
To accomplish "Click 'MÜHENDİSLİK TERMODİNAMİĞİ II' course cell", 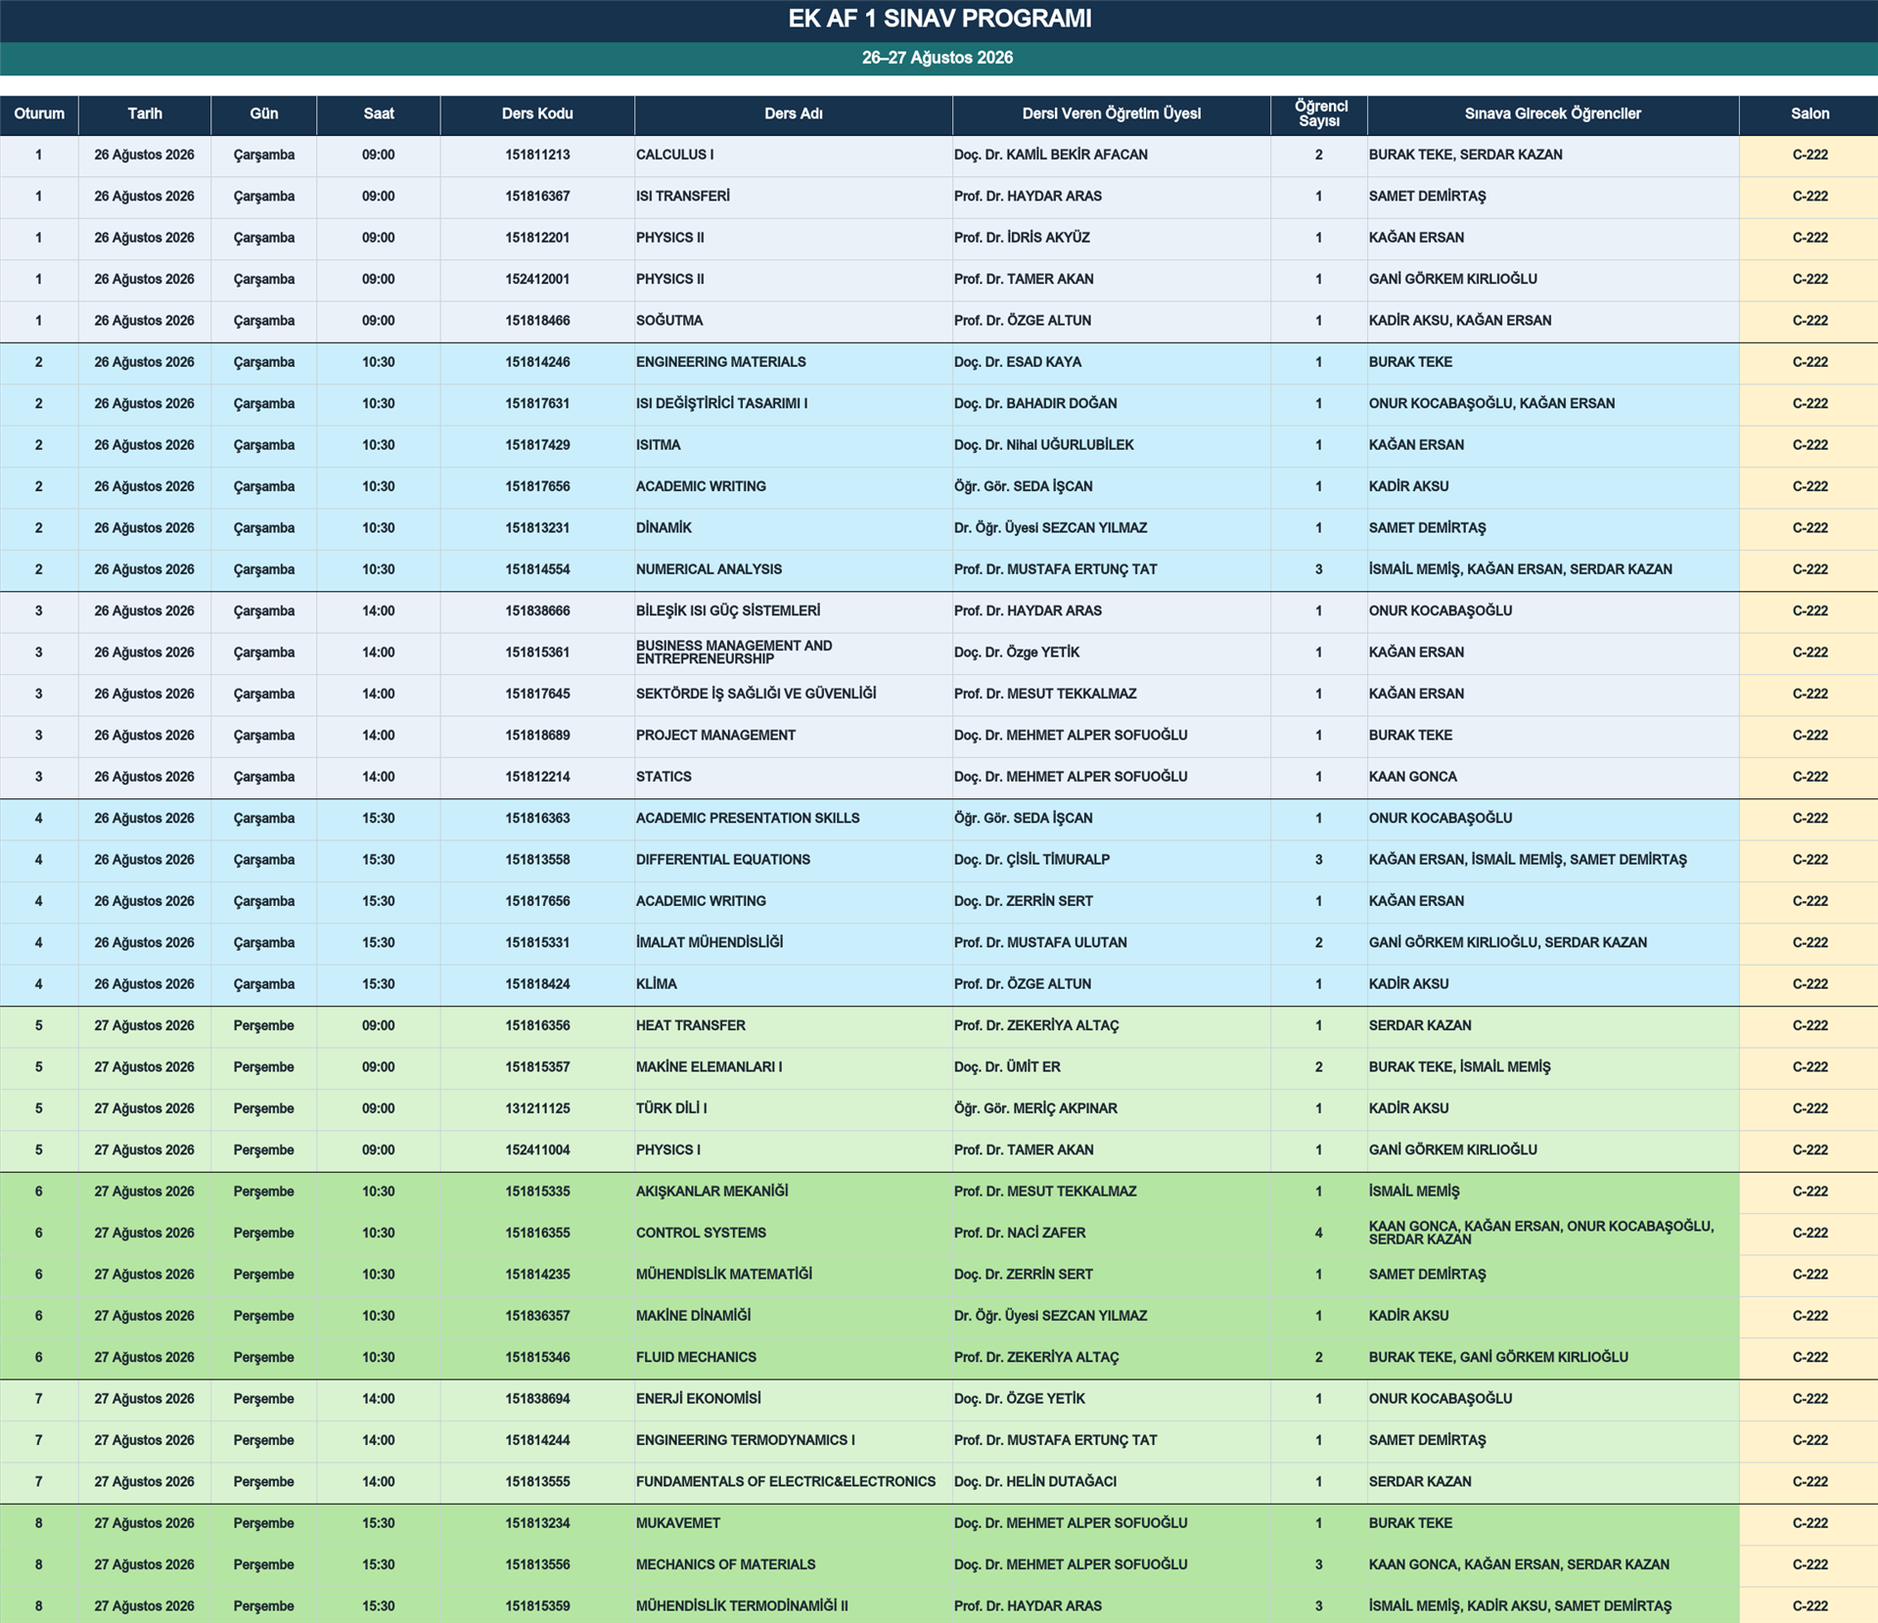I will click(794, 1606).
